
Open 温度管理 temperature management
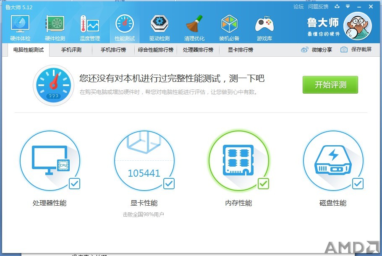pos(90,28)
